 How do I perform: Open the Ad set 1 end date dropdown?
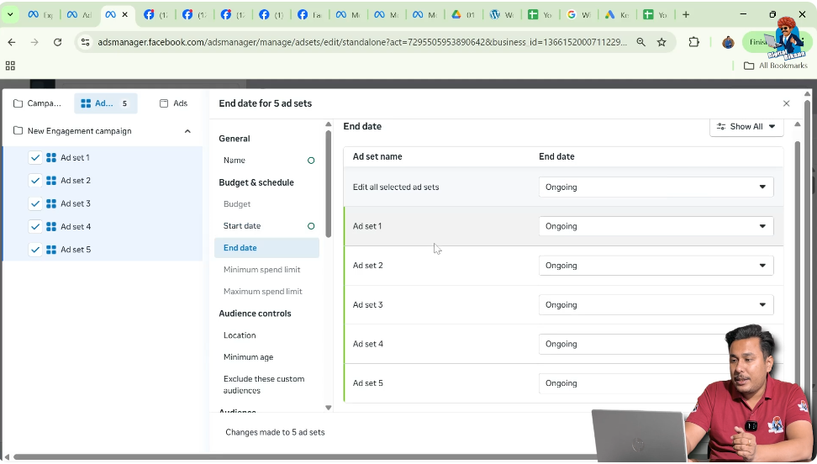[656, 226]
